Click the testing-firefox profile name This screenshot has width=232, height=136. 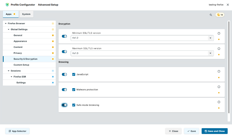pos(216,5)
